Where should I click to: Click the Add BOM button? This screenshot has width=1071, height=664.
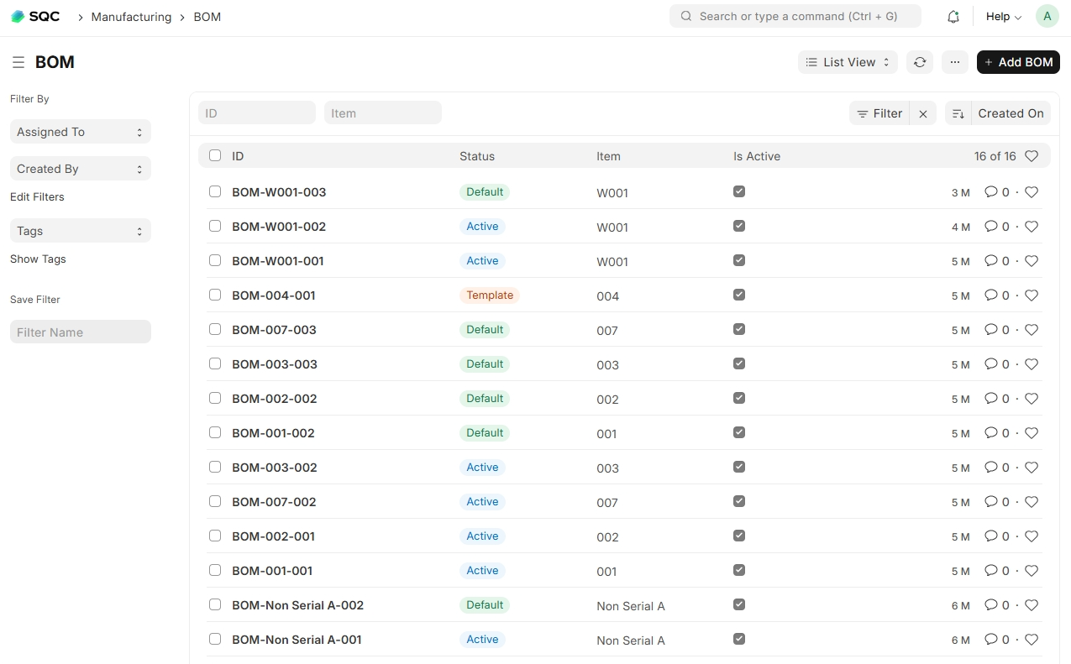(1018, 62)
